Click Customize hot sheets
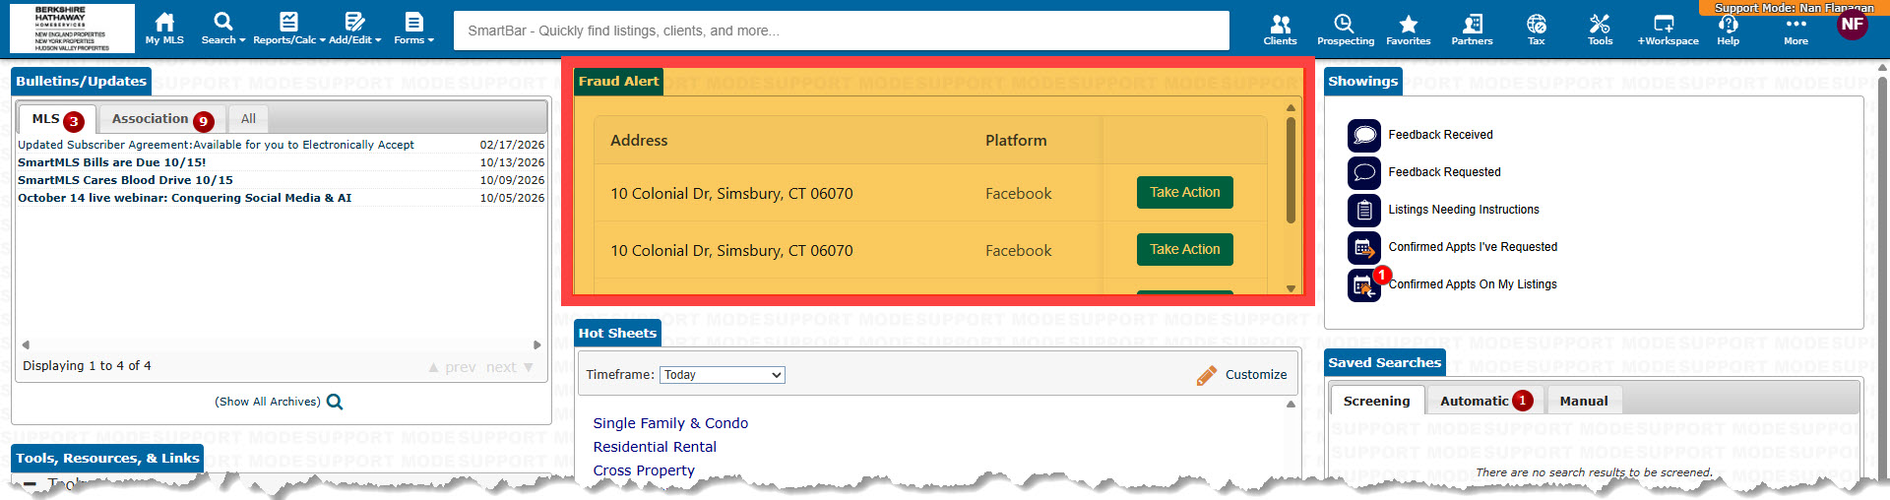This screenshot has width=1890, height=500. [x=1256, y=375]
